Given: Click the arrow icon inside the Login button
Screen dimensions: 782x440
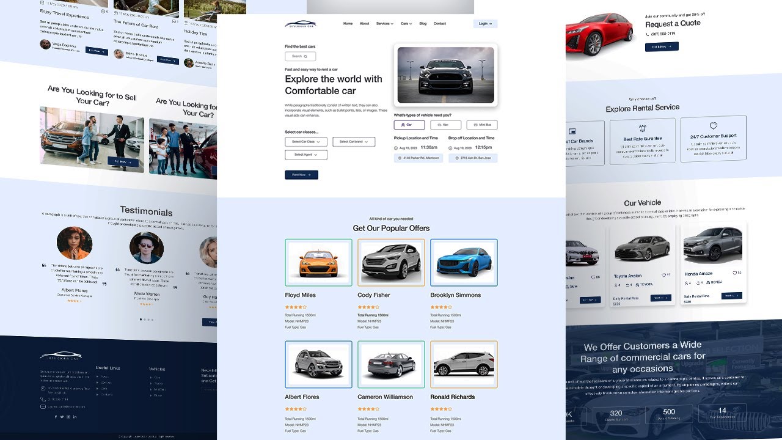Looking at the screenshot, I should 491,24.
